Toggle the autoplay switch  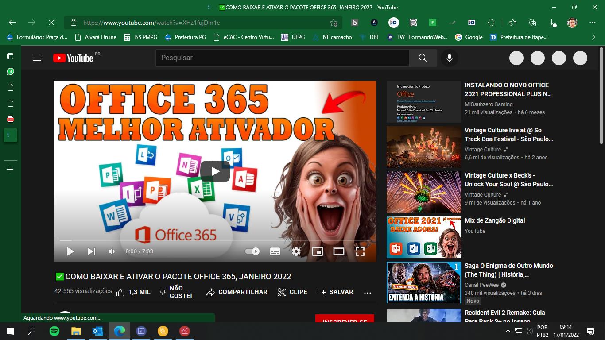pos(252,251)
